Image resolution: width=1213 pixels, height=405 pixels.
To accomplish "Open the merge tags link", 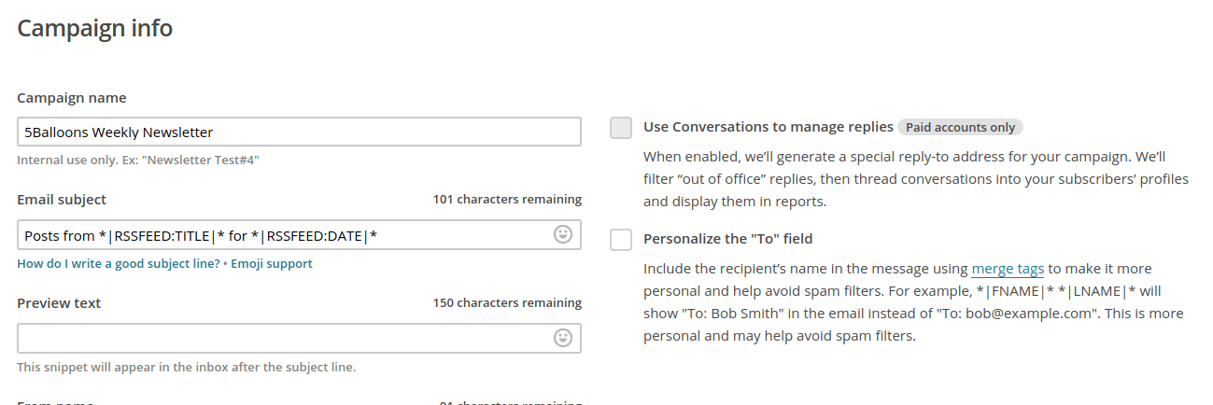I will [1008, 269].
